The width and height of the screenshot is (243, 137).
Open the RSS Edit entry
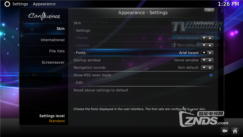(143, 83)
